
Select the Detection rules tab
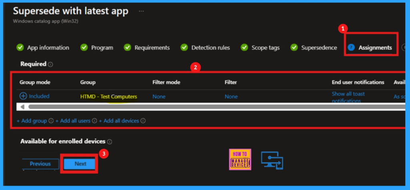pos(211,47)
